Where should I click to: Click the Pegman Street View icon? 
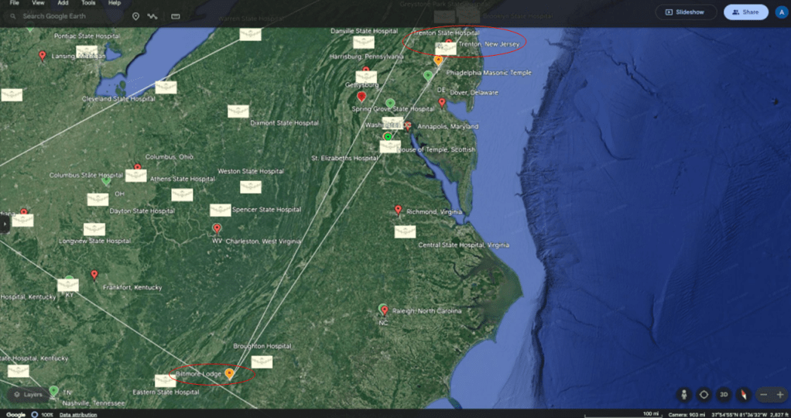[684, 394]
